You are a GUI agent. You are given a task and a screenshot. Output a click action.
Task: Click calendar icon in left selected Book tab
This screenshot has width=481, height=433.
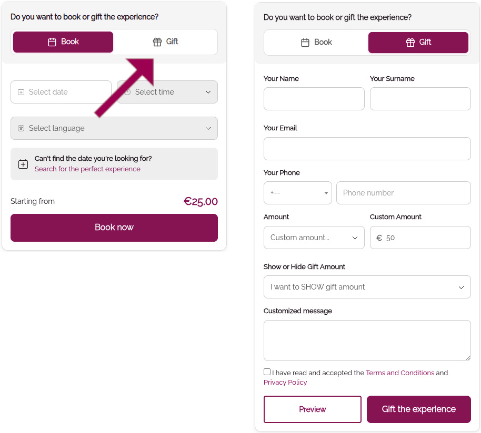[x=52, y=42]
